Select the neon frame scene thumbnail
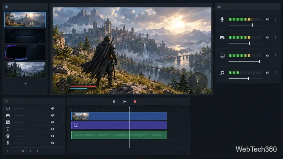Screen dimensions: 283x159 click(25, 52)
